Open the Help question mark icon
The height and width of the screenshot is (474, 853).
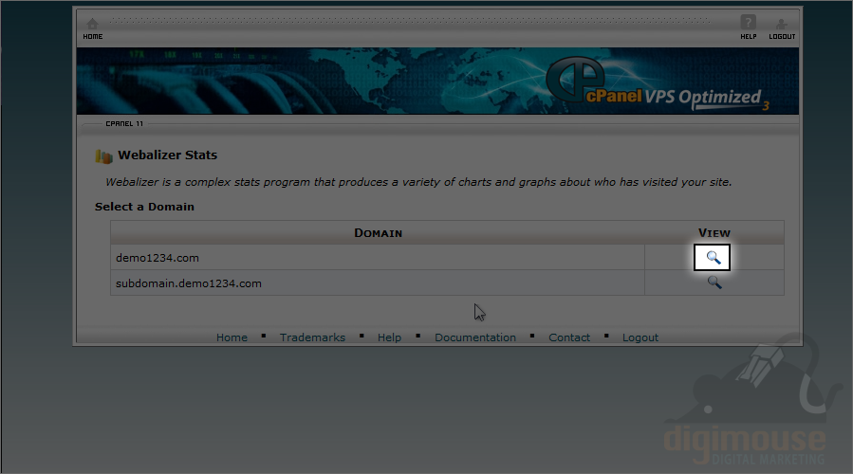click(748, 23)
